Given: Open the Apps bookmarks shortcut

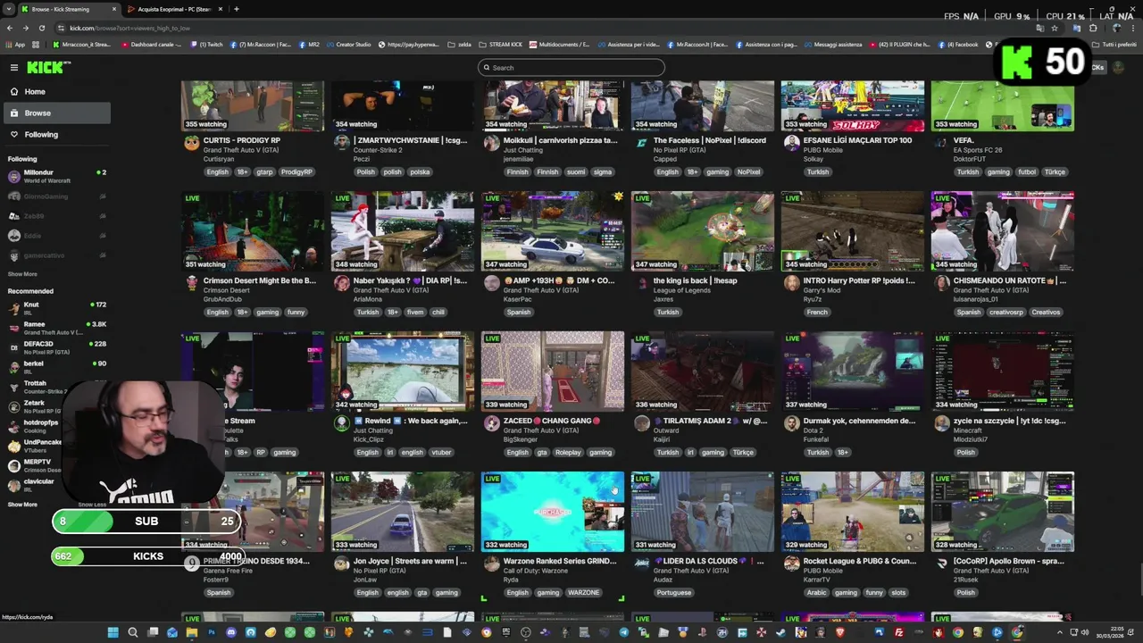Looking at the screenshot, I should 16,45.
